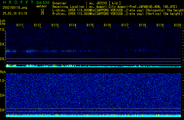Screen dimensions: 184x120
Task: Click the file name 2502160110.png
Action: pos(15,8)
